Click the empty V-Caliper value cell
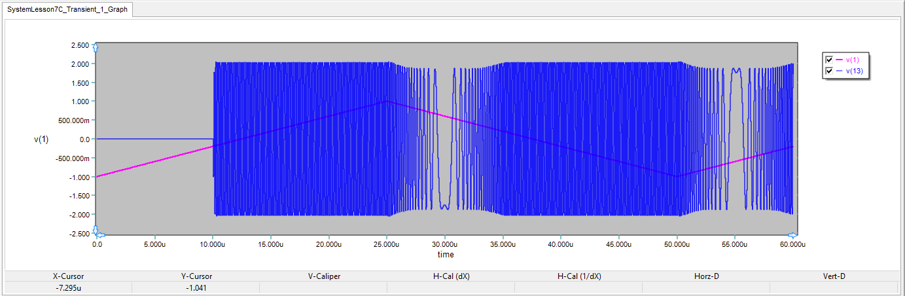The width and height of the screenshot is (905, 296). coord(323,287)
